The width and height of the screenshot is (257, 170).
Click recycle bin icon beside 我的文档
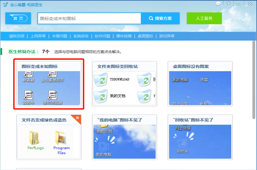click(100, 96)
